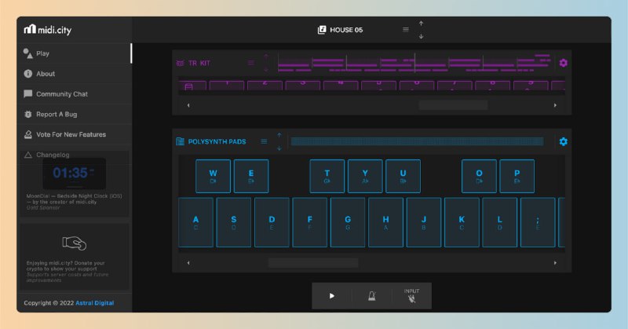This screenshot has width=628, height=329.
Task: Select Community Chat in the sidebar
Action: tap(61, 94)
